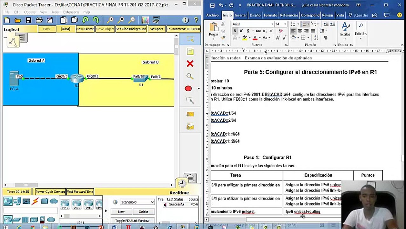Image resolution: width=406 pixels, height=229 pixels.
Task: Toggle underline (S) in Word
Action: tap(248, 31)
